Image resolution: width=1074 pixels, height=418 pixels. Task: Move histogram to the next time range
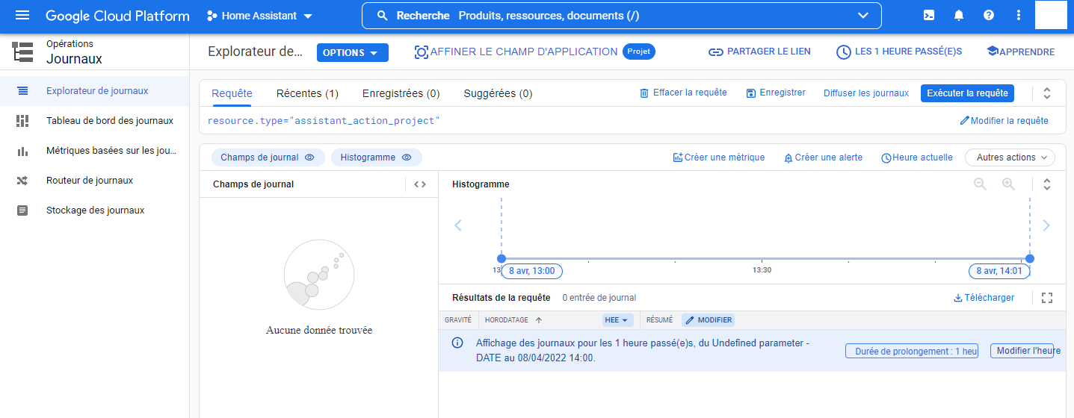pos(1046,225)
